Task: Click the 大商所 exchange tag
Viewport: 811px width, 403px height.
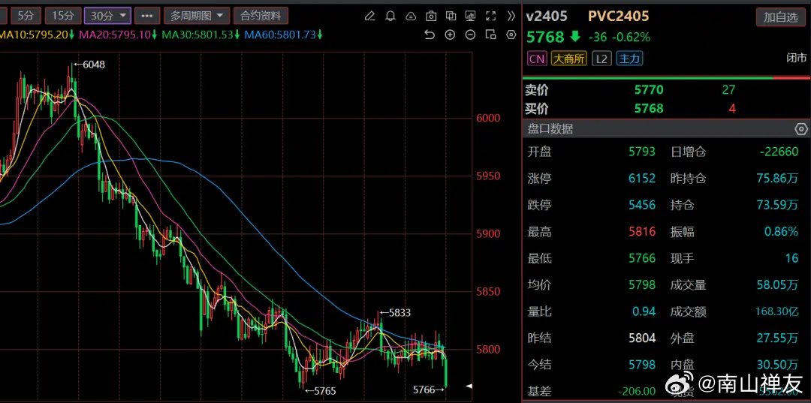Action: pos(569,59)
